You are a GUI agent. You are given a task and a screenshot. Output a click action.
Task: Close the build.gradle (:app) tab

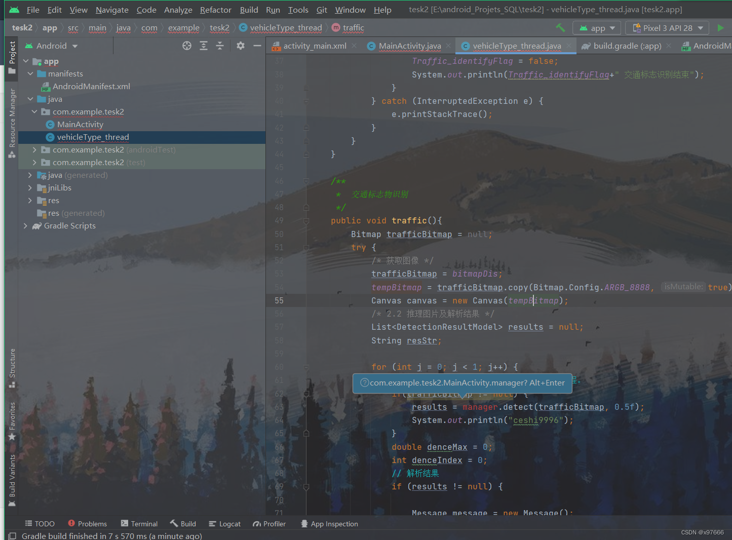pos(669,46)
